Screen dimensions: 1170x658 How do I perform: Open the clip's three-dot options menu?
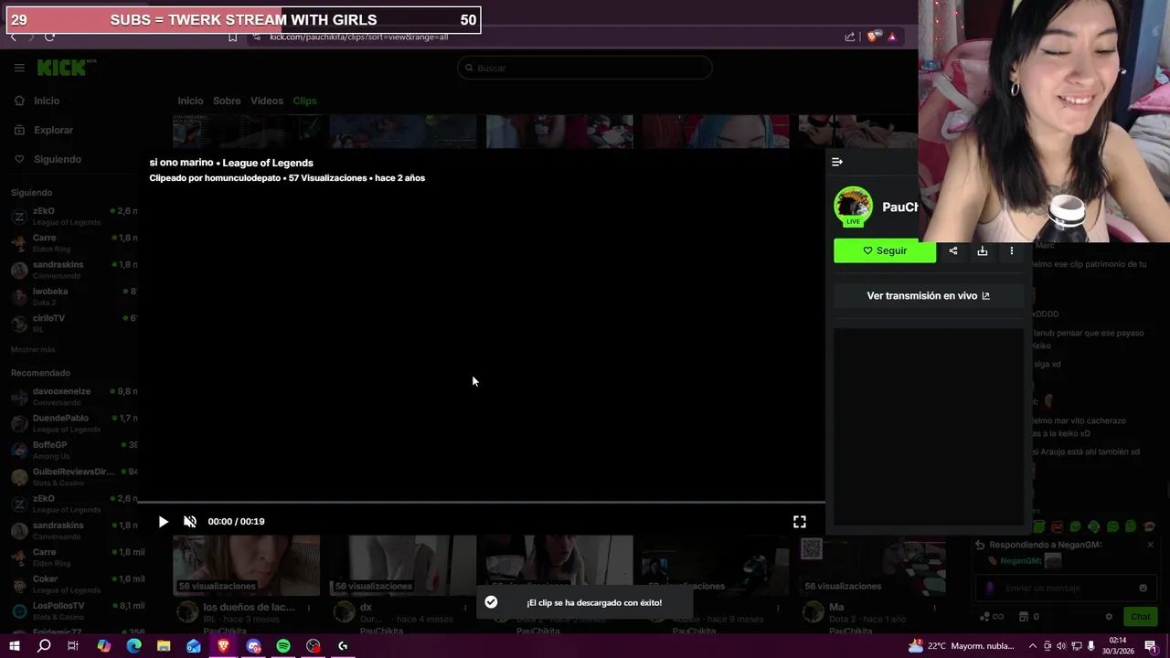[1011, 250]
